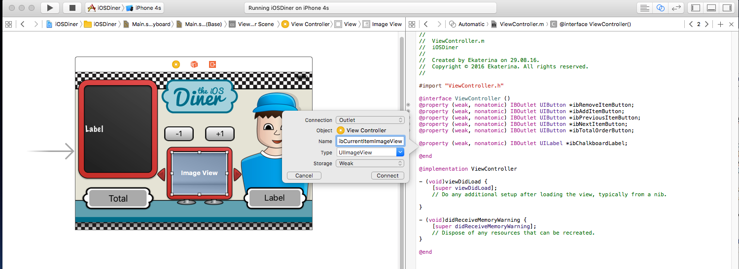Toggle the Utilities panel
The height and width of the screenshot is (269, 739).
coord(727,8)
